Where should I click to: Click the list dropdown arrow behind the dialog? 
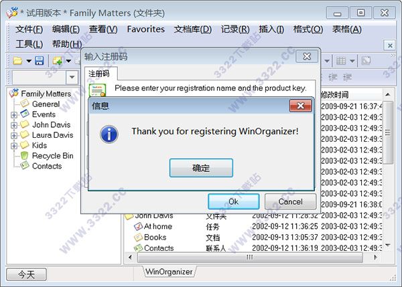click(327, 61)
